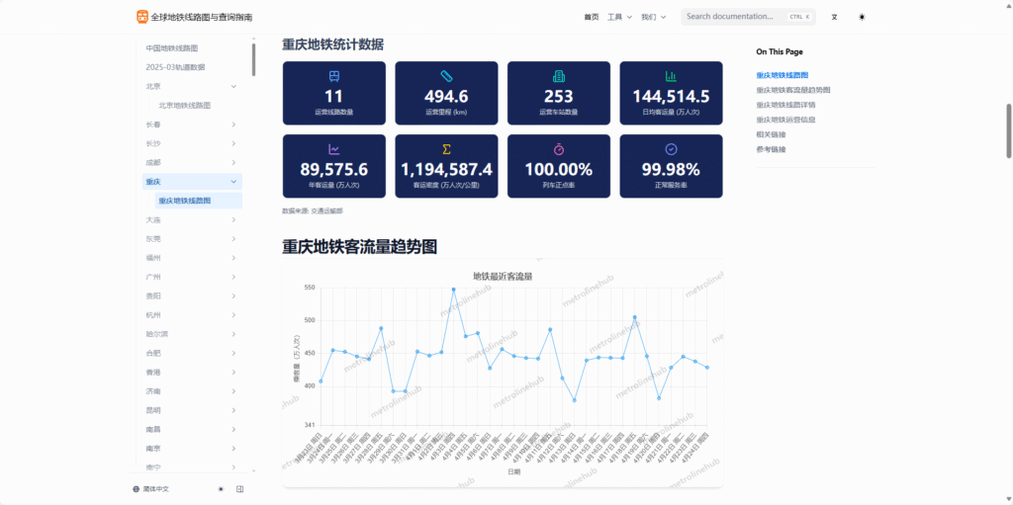
Task: Toggle the sun icon in sidebar footer
Action: 221,489
